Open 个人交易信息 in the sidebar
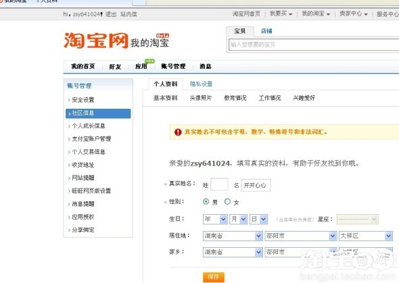The image size is (399, 283). [89, 152]
